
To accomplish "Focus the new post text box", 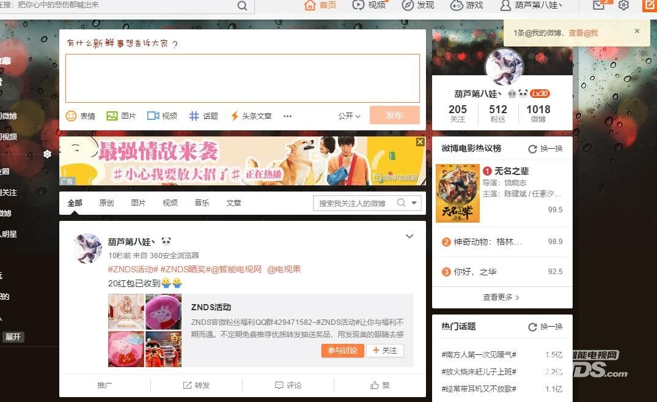I will 243,78.
